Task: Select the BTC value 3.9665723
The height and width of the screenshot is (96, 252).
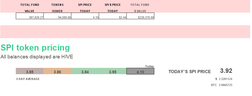Action: [x=225, y=85]
